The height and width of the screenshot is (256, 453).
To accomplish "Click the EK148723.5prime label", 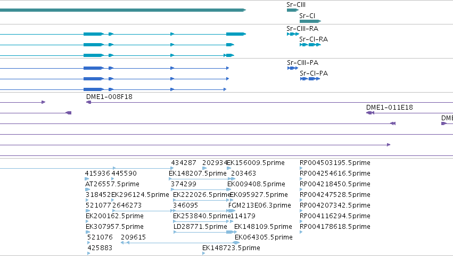I will coord(231,249).
